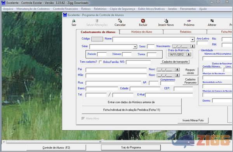This screenshot has width=233, height=152.
Task: Switch to Histórico do Aluno tab
Action: click(142, 32)
